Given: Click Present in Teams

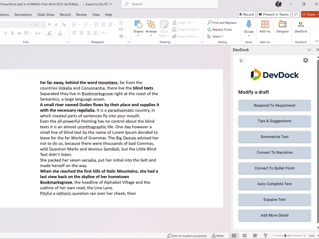Looking at the screenshot, I should [x=274, y=14].
